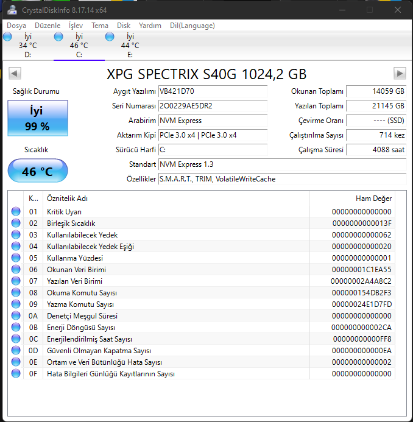Click raw value 000000000000EA
The height and width of the screenshot is (422, 413).
tap(362, 351)
